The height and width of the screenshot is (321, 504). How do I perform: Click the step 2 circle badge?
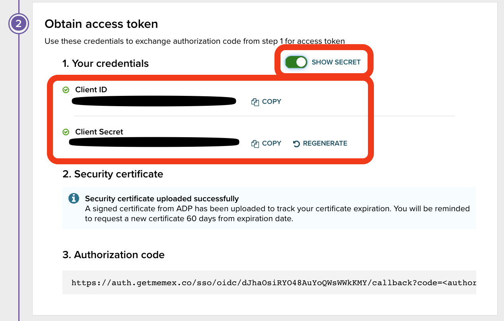(19, 24)
